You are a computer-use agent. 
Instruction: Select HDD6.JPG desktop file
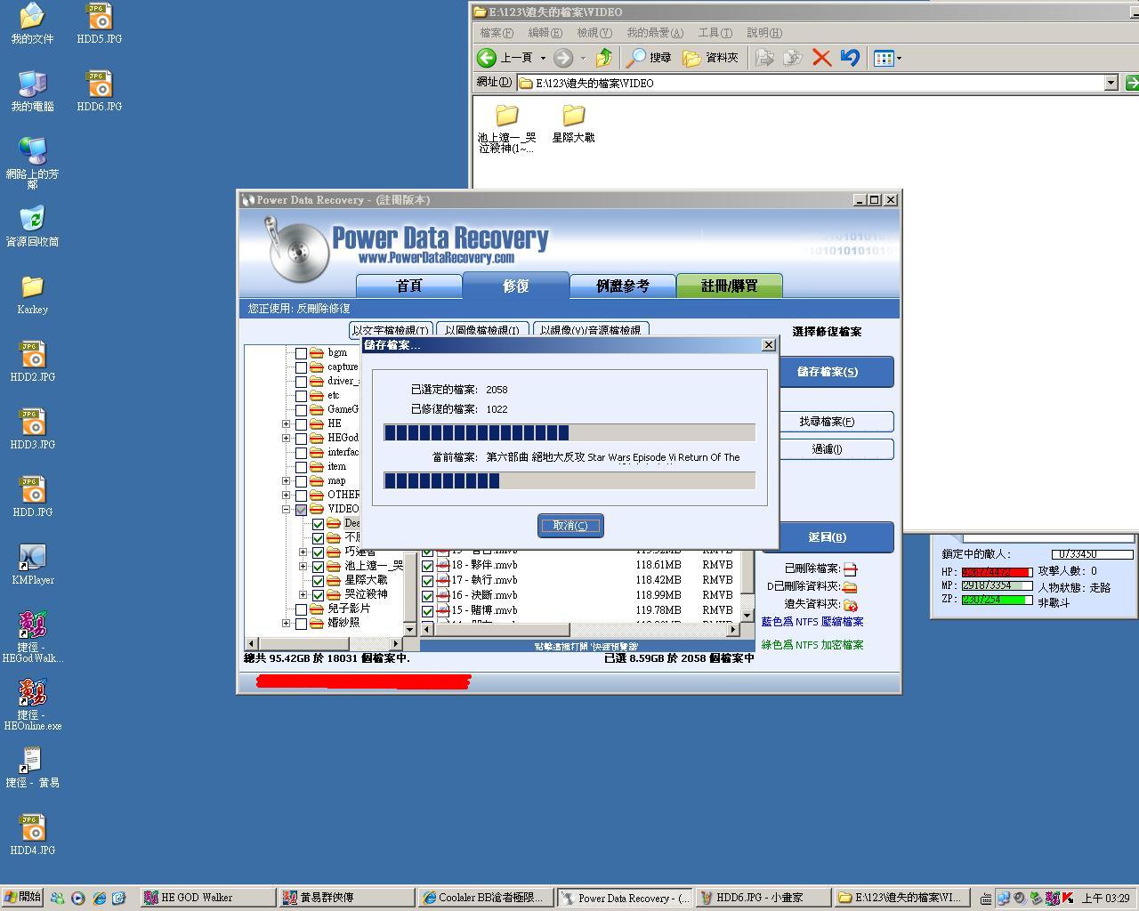click(100, 92)
